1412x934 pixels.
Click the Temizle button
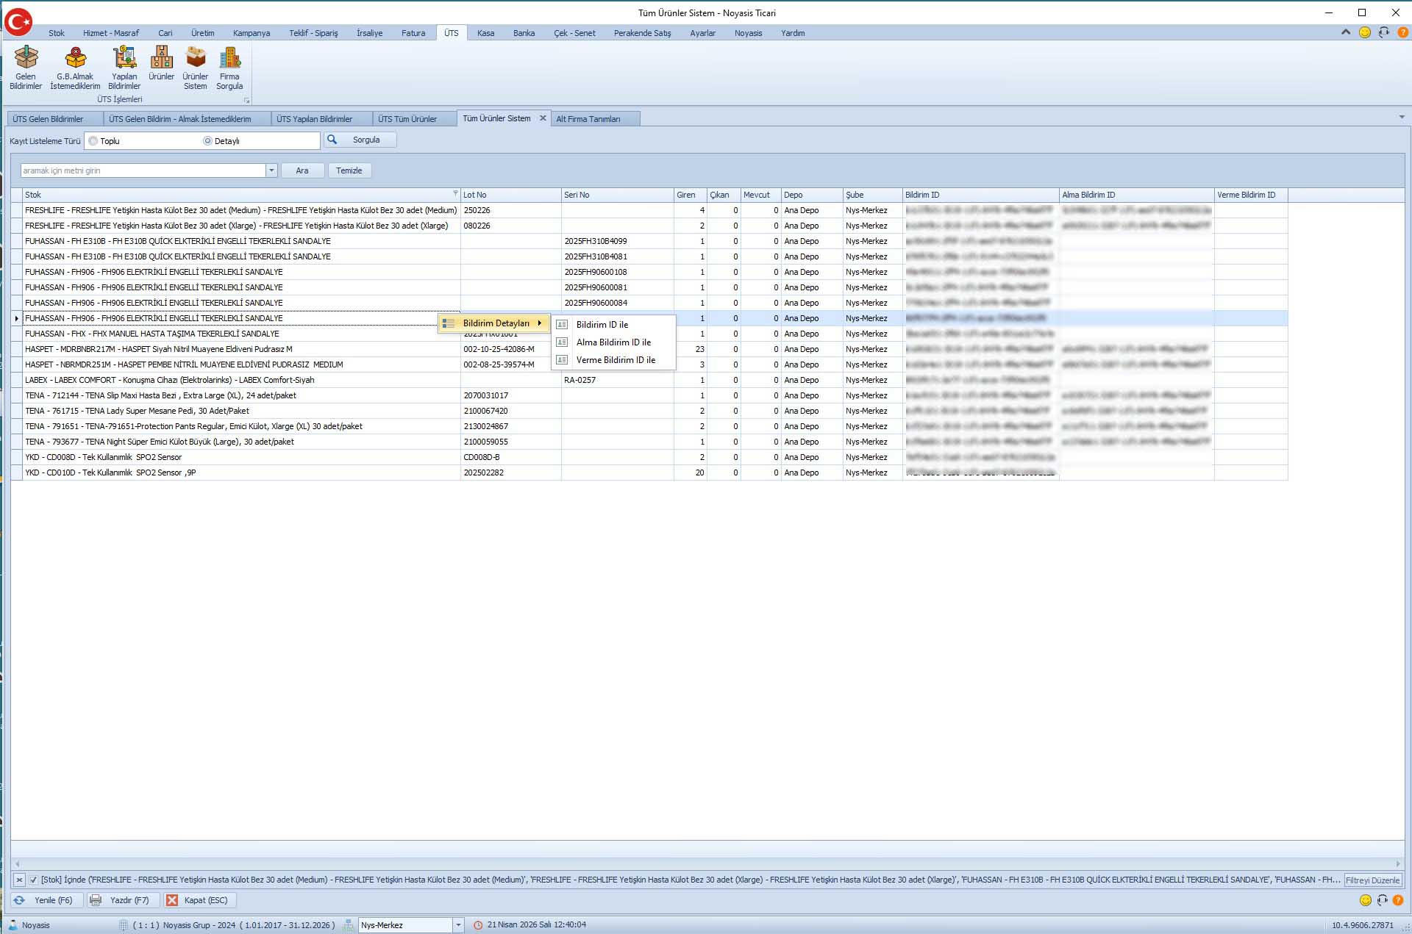pos(349,170)
